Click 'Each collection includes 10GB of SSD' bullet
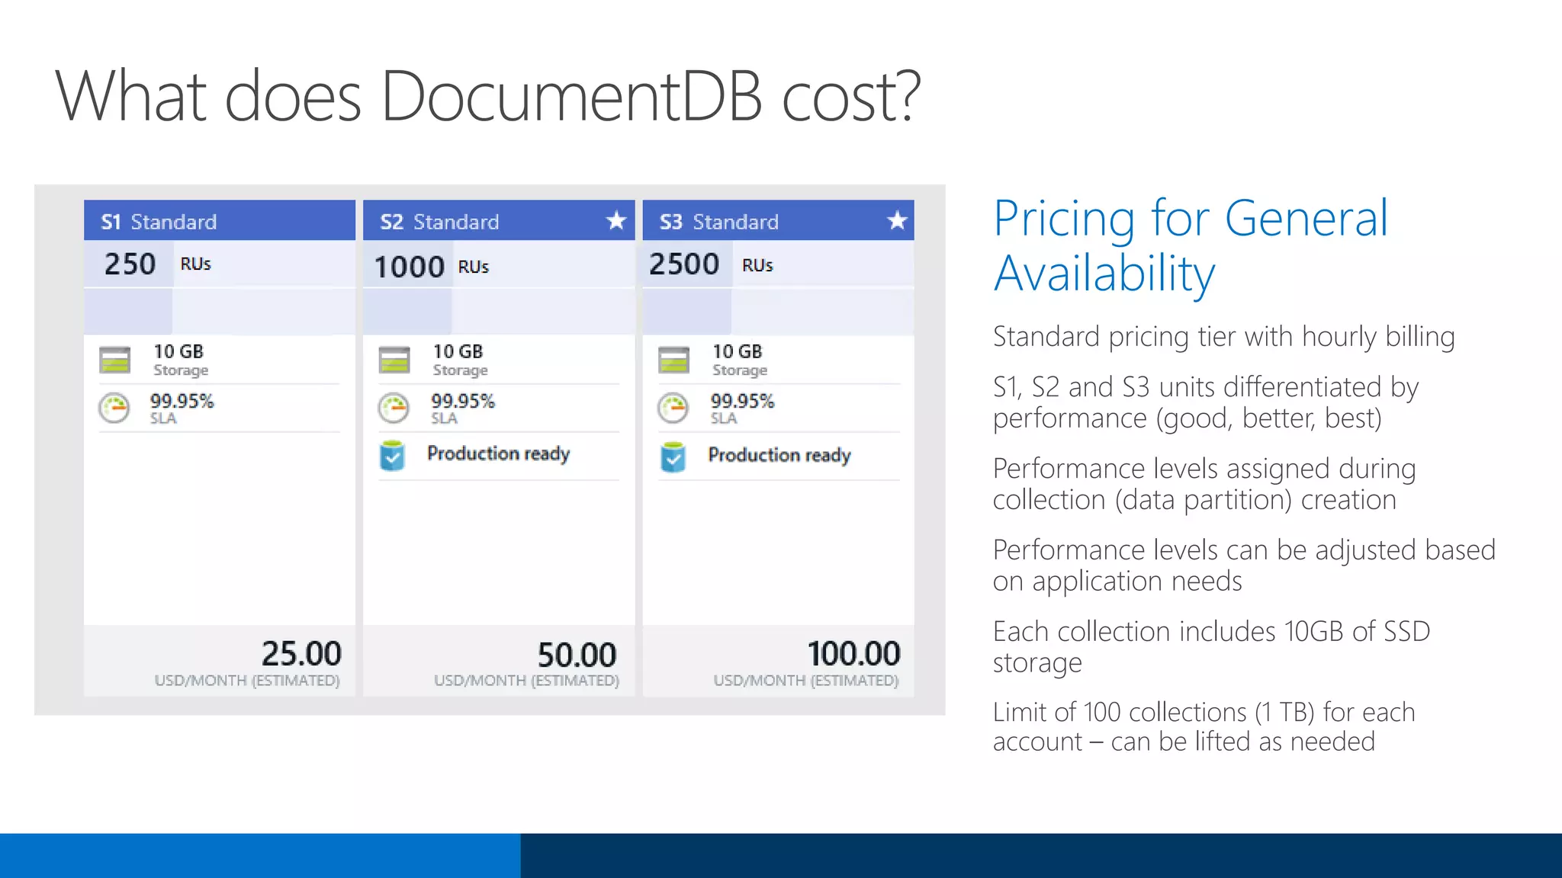Screen dimensions: 1562x878 (1211, 647)
